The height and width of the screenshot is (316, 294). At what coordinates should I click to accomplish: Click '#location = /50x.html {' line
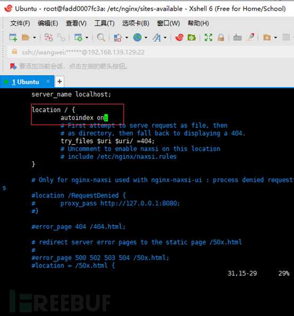click(73, 266)
